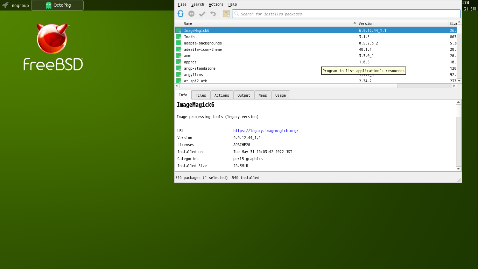This screenshot has height=269, width=478.
Task: Click the magnifier icon in search field
Action: pyautogui.click(x=237, y=14)
